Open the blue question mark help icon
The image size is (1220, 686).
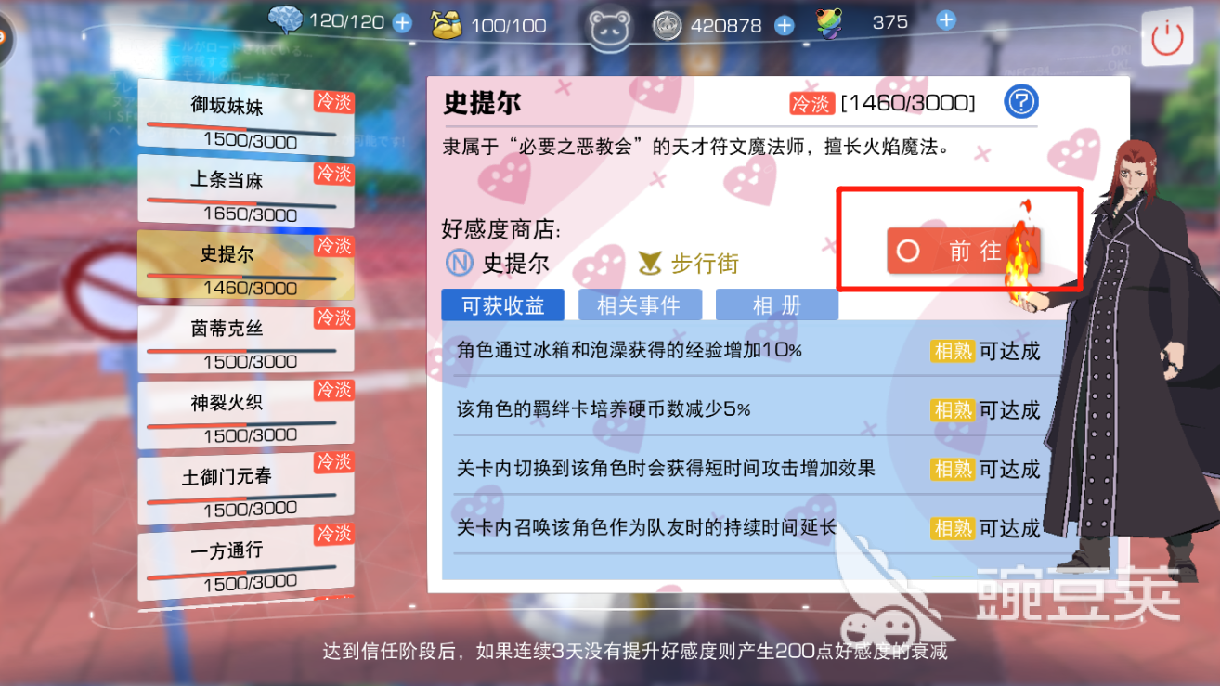click(x=1021, y=101)
